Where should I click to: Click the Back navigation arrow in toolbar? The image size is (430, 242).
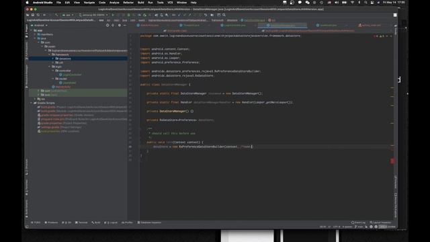pos(44,15)
